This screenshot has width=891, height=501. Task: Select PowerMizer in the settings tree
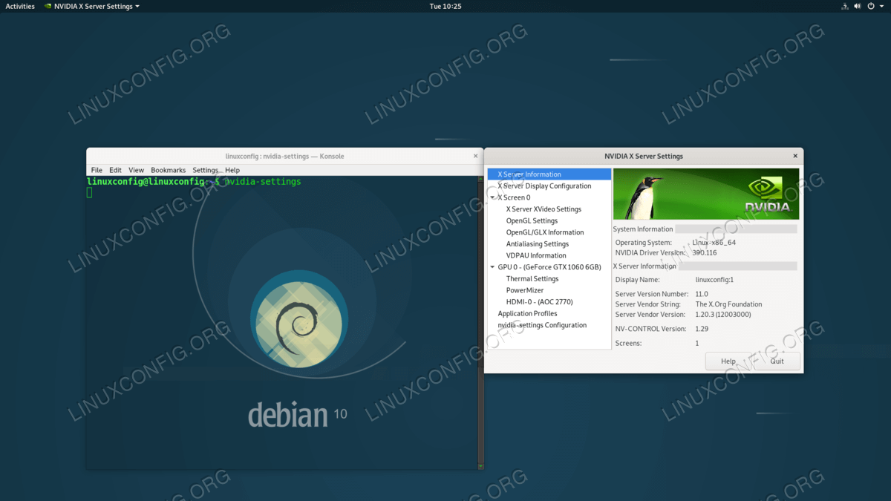pos(525,290)
